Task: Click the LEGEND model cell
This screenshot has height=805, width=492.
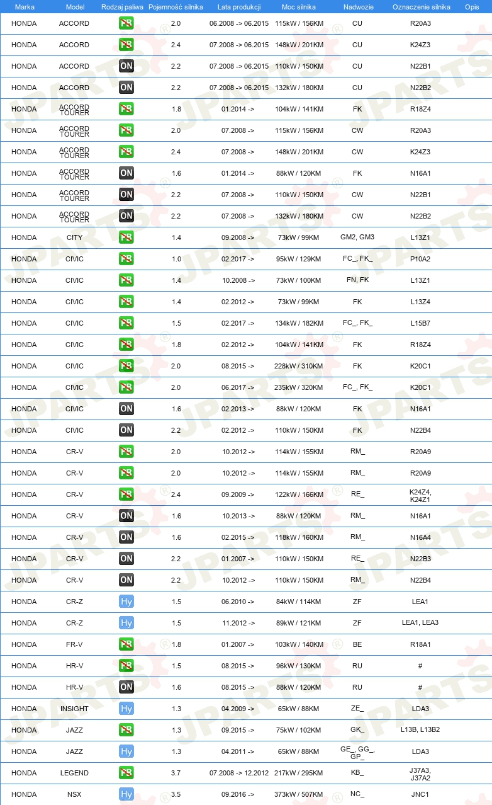Action: [x=74, y=773]
